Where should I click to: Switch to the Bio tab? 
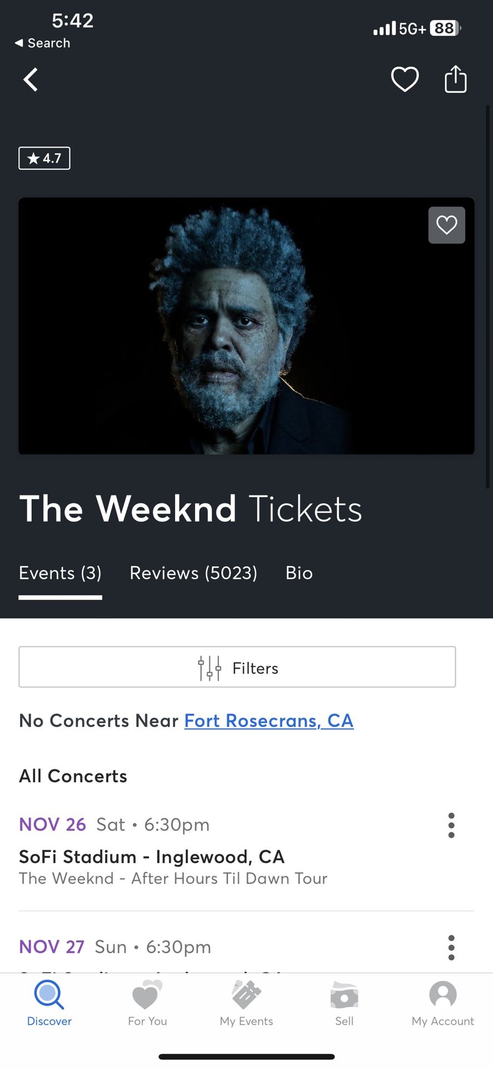click(x=299, y=573)
